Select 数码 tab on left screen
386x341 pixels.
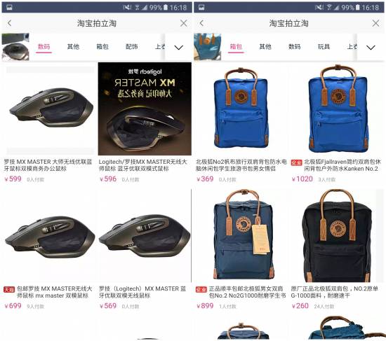coord(44,46)
